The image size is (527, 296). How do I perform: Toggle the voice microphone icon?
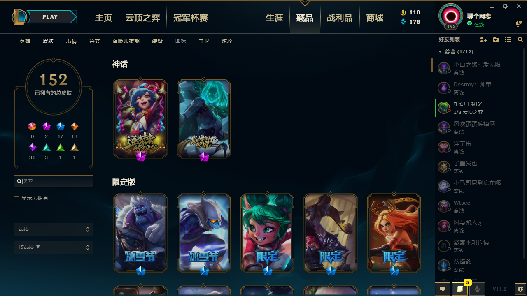477,289
